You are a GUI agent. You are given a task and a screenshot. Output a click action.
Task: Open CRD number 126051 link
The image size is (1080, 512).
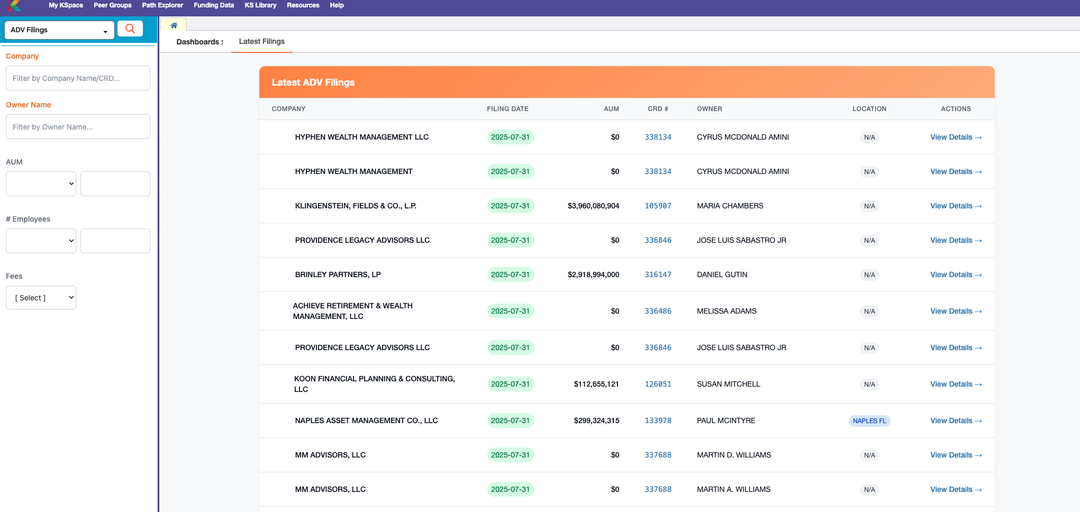coord(658,384)
